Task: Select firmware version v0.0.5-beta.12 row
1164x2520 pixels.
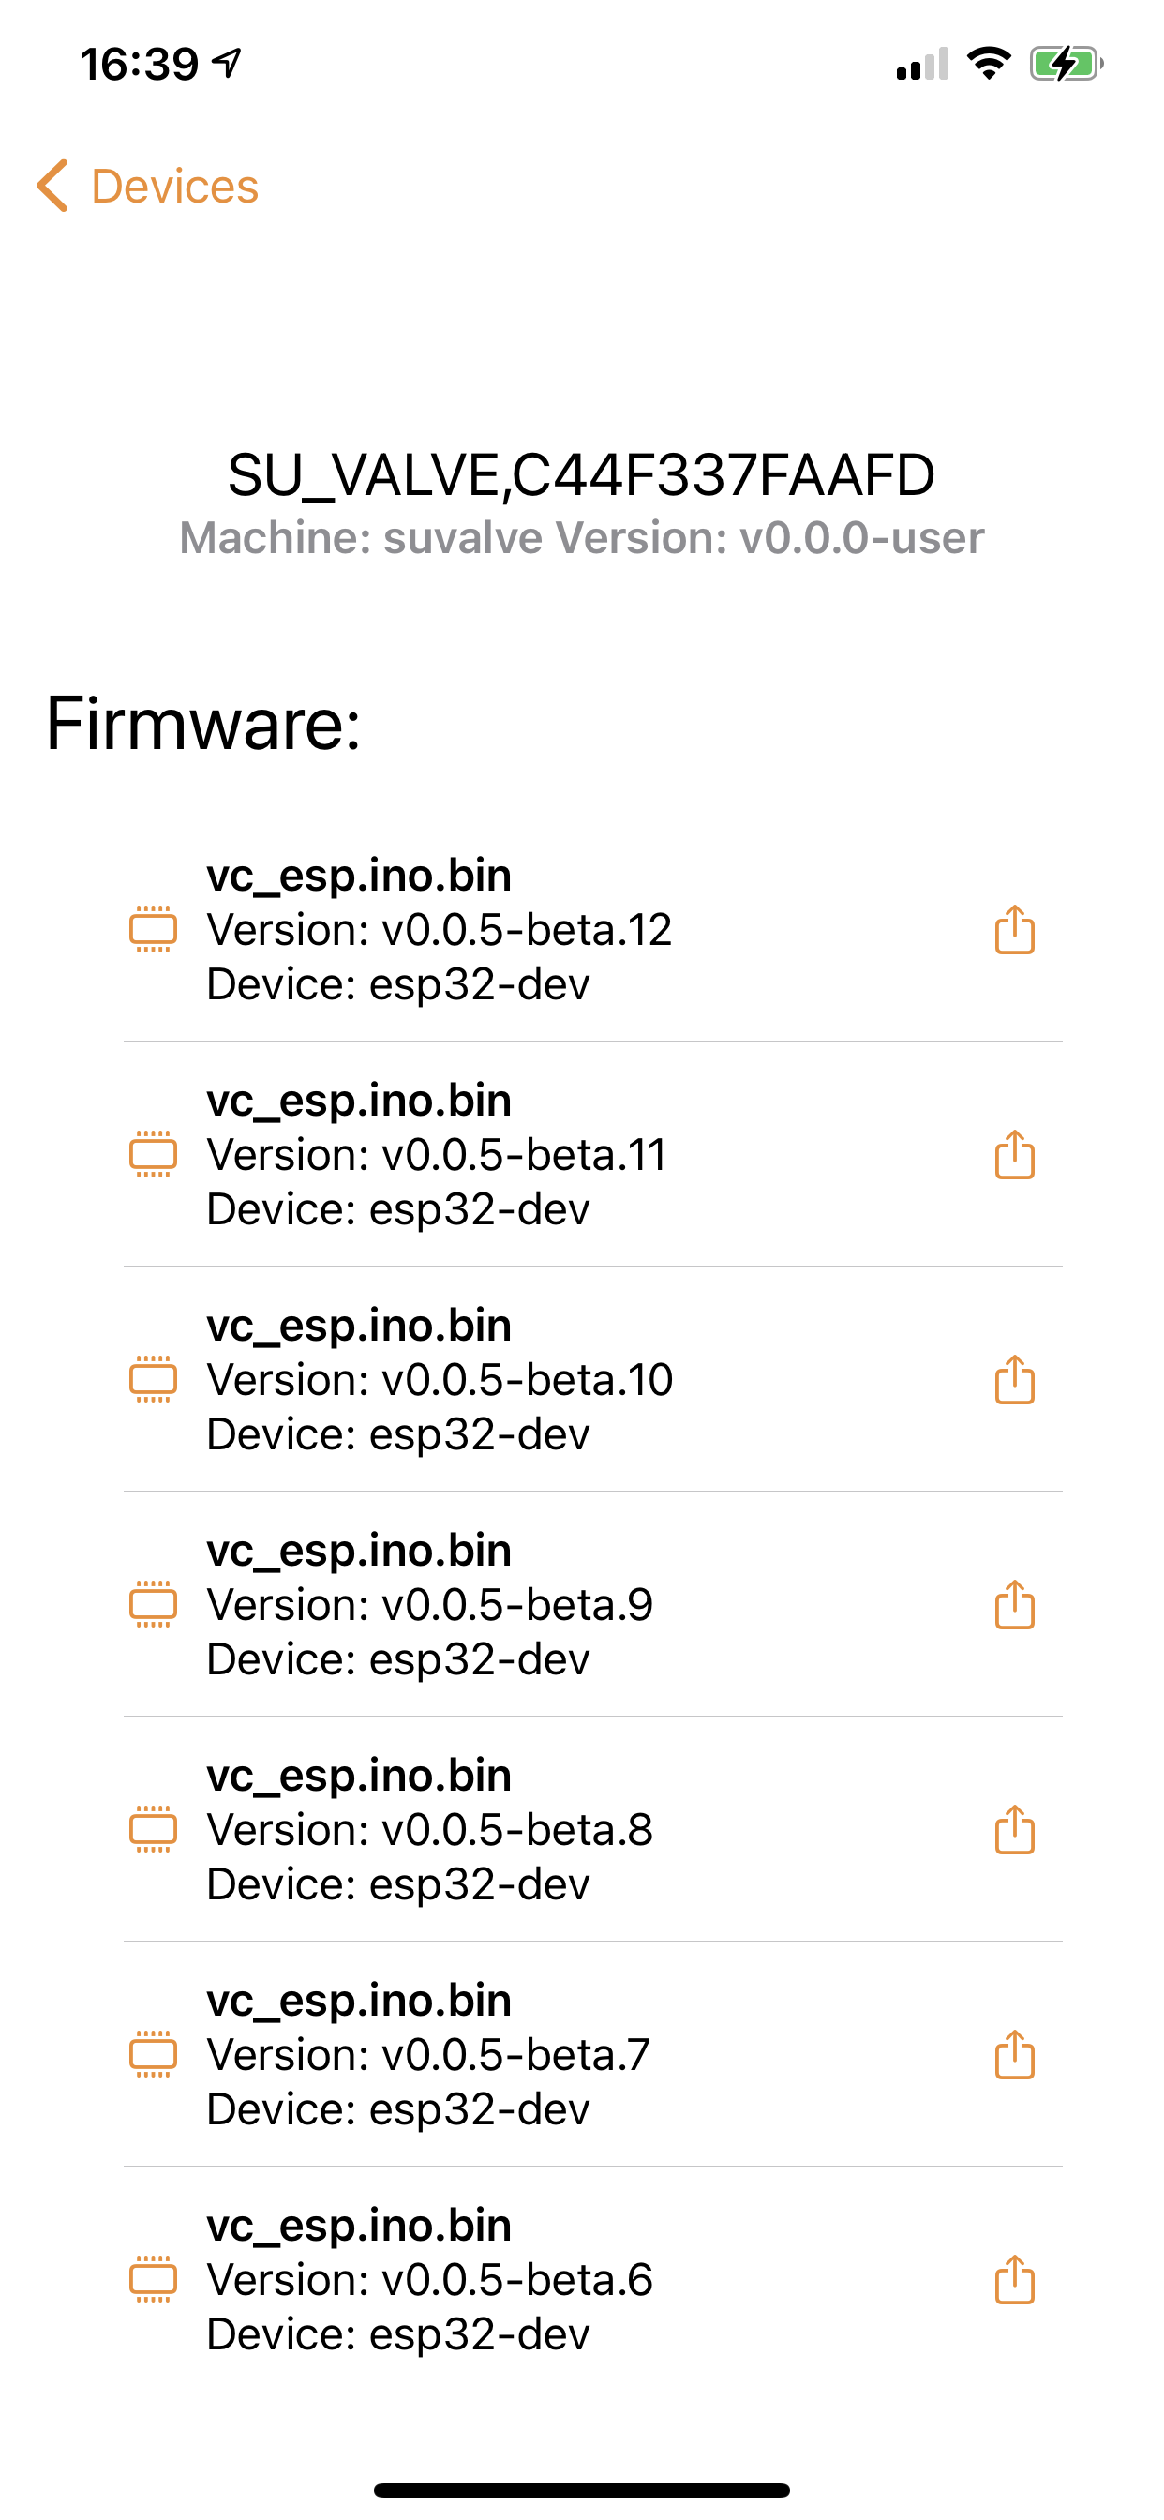Action: coord(592,929)
